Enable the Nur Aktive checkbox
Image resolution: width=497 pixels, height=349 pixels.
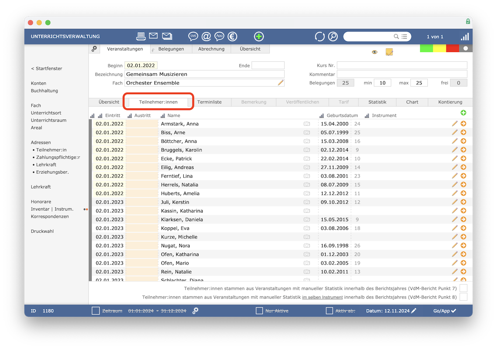pyautogui.click(x=259, y=311)
